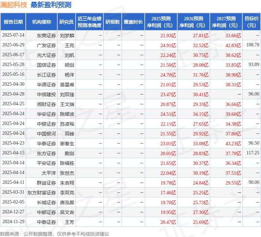Click analyst name 王文瑞
Screen dimensions: 261x237
point(67,104)
